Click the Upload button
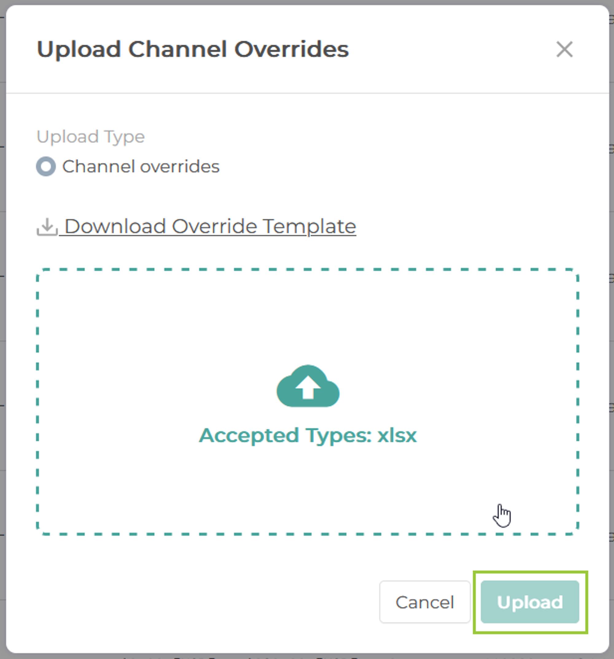Viewport: 614px width, 659px height. 530,602
